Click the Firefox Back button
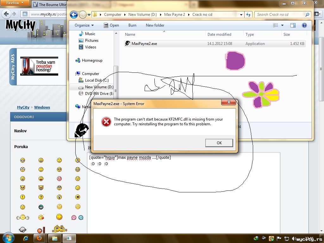The image size is (324, 243). (6, 14)
